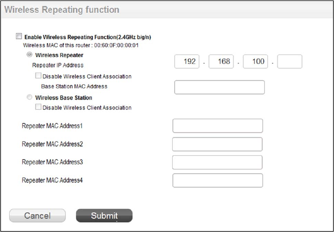Enable the Wireless Repeating Function checkbox
The width and height of the screenshot is (334, 232).
pos(19,37)
